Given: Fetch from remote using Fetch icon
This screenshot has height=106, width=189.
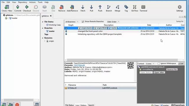Looking at the screenshot, I should tap(83, 8).
